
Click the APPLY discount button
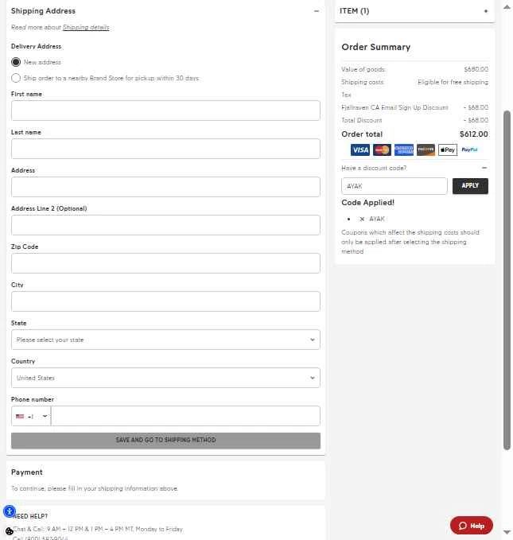pyautogui.click(x=470, y=186)
